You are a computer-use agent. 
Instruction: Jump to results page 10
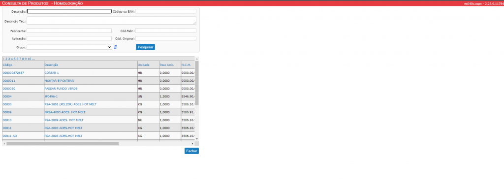[x=29, y=59]
